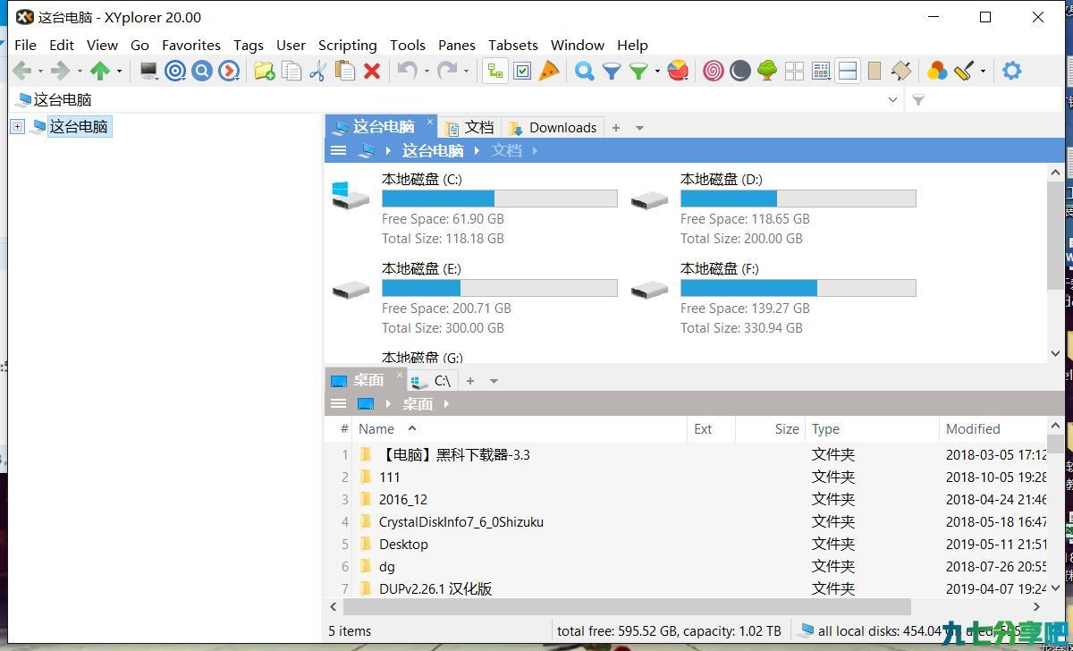Click the Copy toolbar icon
This screenshot has height=651, width=1073.
click(x=291, y=71)
